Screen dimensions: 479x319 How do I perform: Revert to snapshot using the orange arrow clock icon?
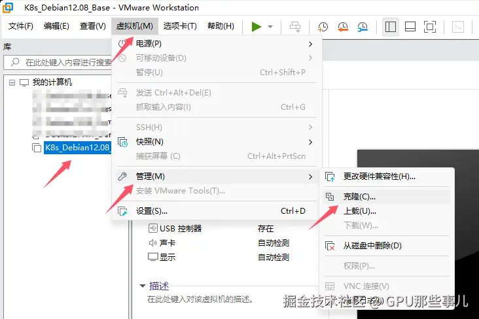(x=342, y=27)
